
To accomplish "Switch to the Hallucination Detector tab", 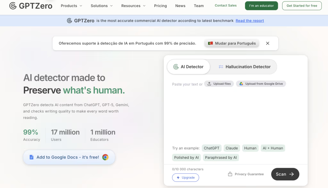I will [244, 67].
